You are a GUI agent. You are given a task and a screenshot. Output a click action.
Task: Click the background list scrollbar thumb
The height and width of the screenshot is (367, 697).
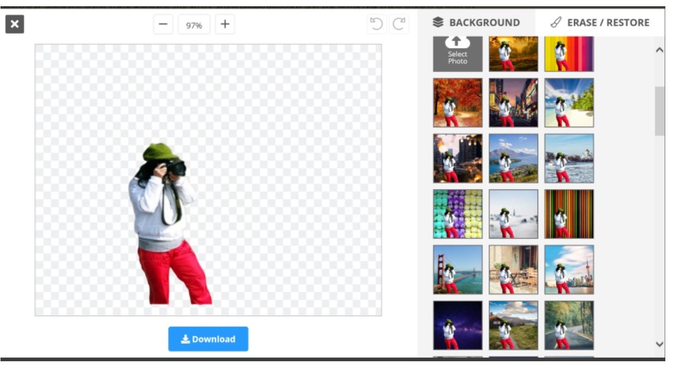point(660,111)
